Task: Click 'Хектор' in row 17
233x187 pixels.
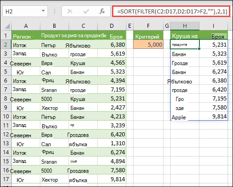Action: 50,180
